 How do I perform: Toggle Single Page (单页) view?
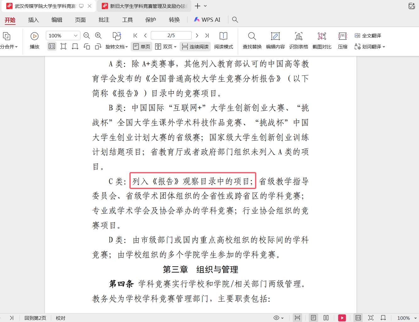(x=142, y=47)
